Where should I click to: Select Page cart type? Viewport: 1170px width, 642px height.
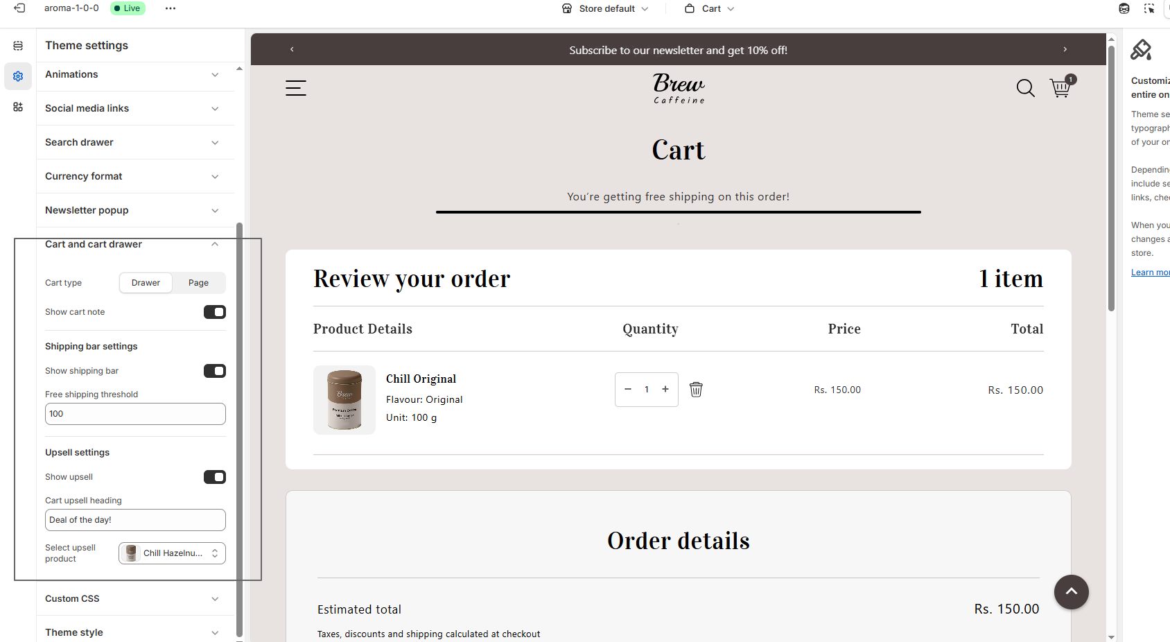[198, 283]
